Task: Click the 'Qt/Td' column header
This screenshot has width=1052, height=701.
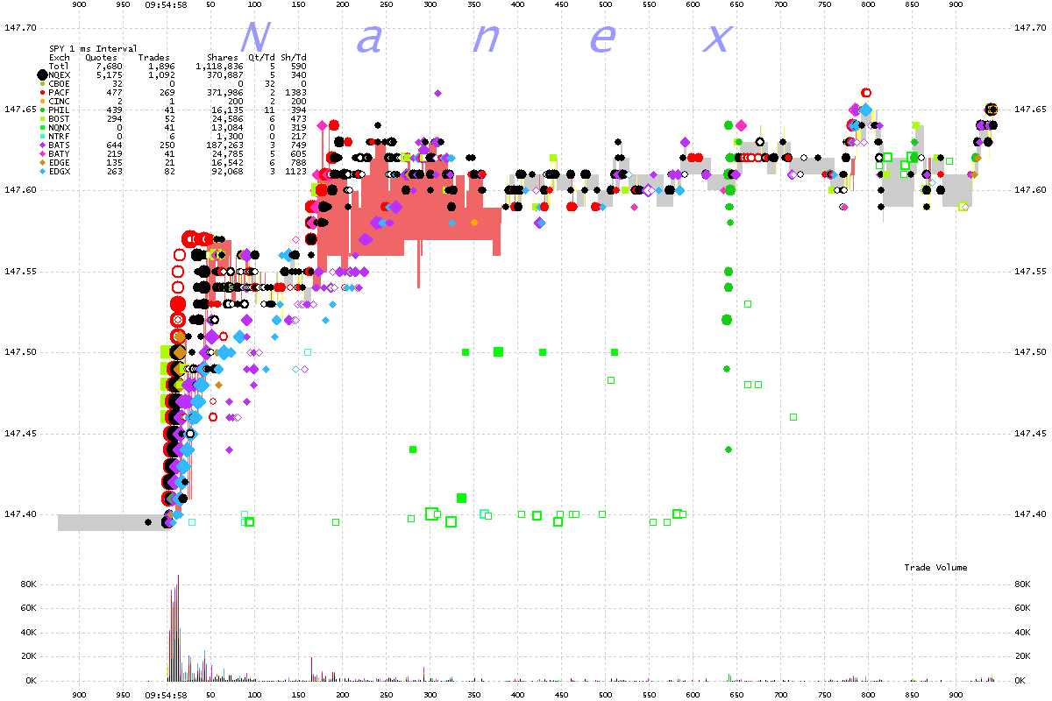Action: coord(261,57)
